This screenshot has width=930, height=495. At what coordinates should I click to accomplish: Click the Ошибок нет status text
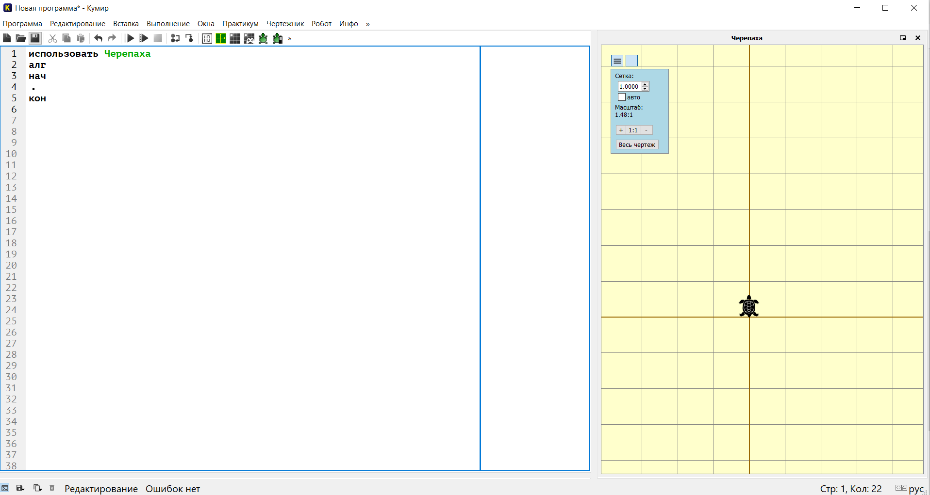(173, 489)
